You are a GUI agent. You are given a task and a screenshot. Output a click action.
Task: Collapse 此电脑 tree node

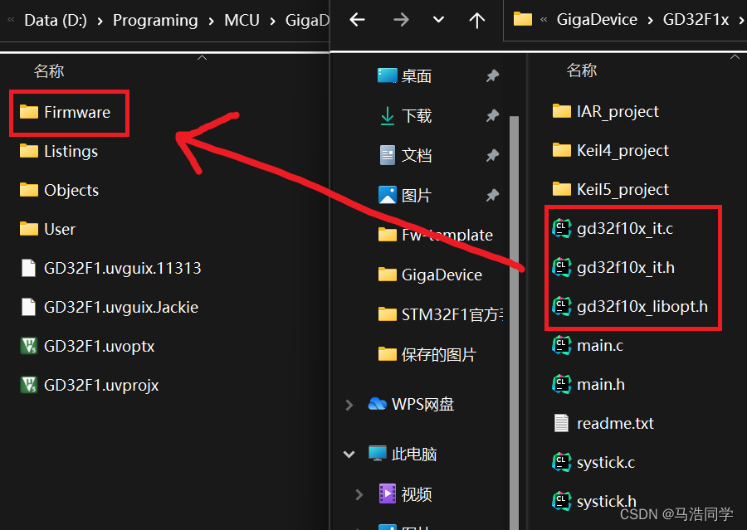tap(349, 455)
